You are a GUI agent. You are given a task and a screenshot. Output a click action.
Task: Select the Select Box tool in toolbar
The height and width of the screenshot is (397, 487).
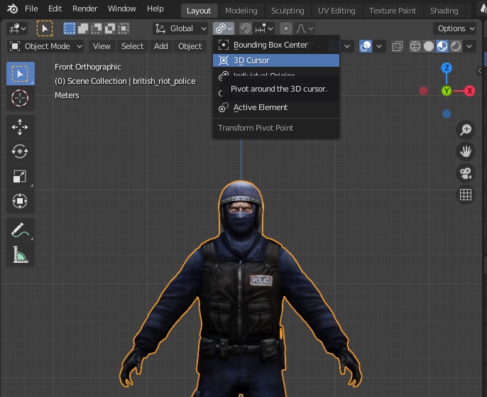tap(20, 74)
